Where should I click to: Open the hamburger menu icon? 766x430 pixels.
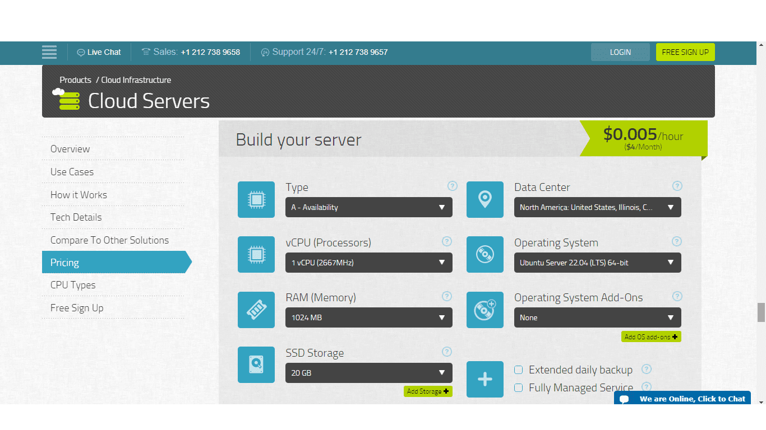point(49,52)
